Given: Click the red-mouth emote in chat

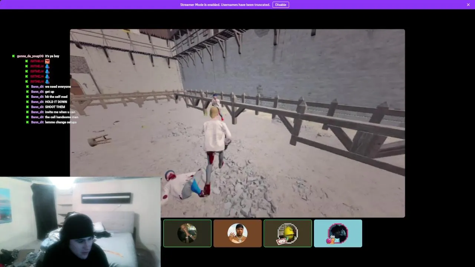Looking at the screenshot, I should point(47,61).
